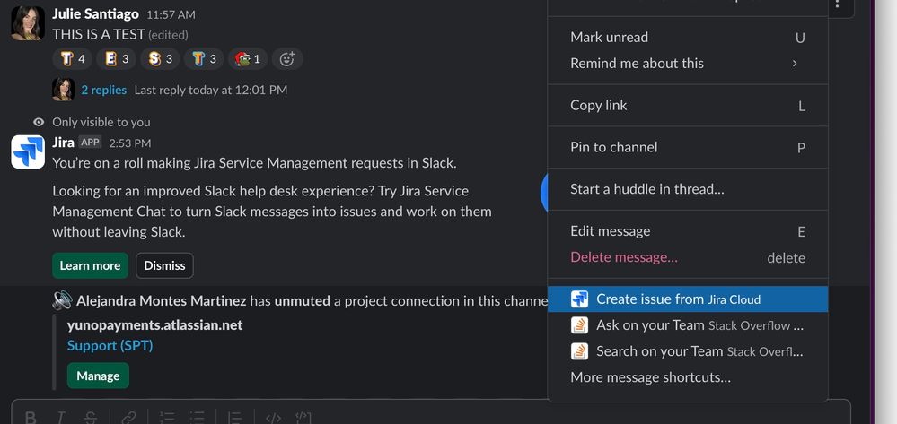Click the yunopayments.atlassian.net text
Viewport: 897px width, 424px height.
[155, 325]
